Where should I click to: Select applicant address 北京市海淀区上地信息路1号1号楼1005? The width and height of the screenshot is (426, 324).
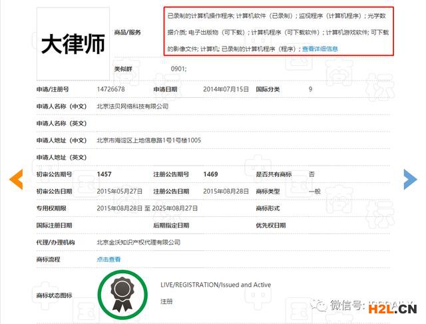[x=149, y=140]
